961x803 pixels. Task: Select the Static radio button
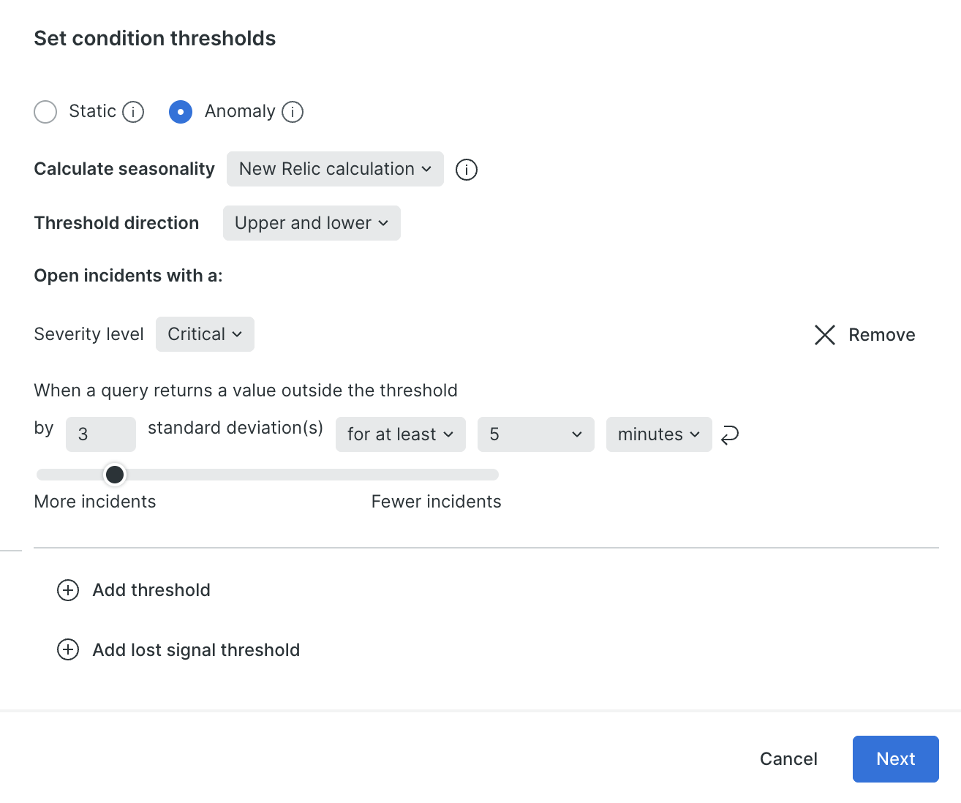pos(45,112)
